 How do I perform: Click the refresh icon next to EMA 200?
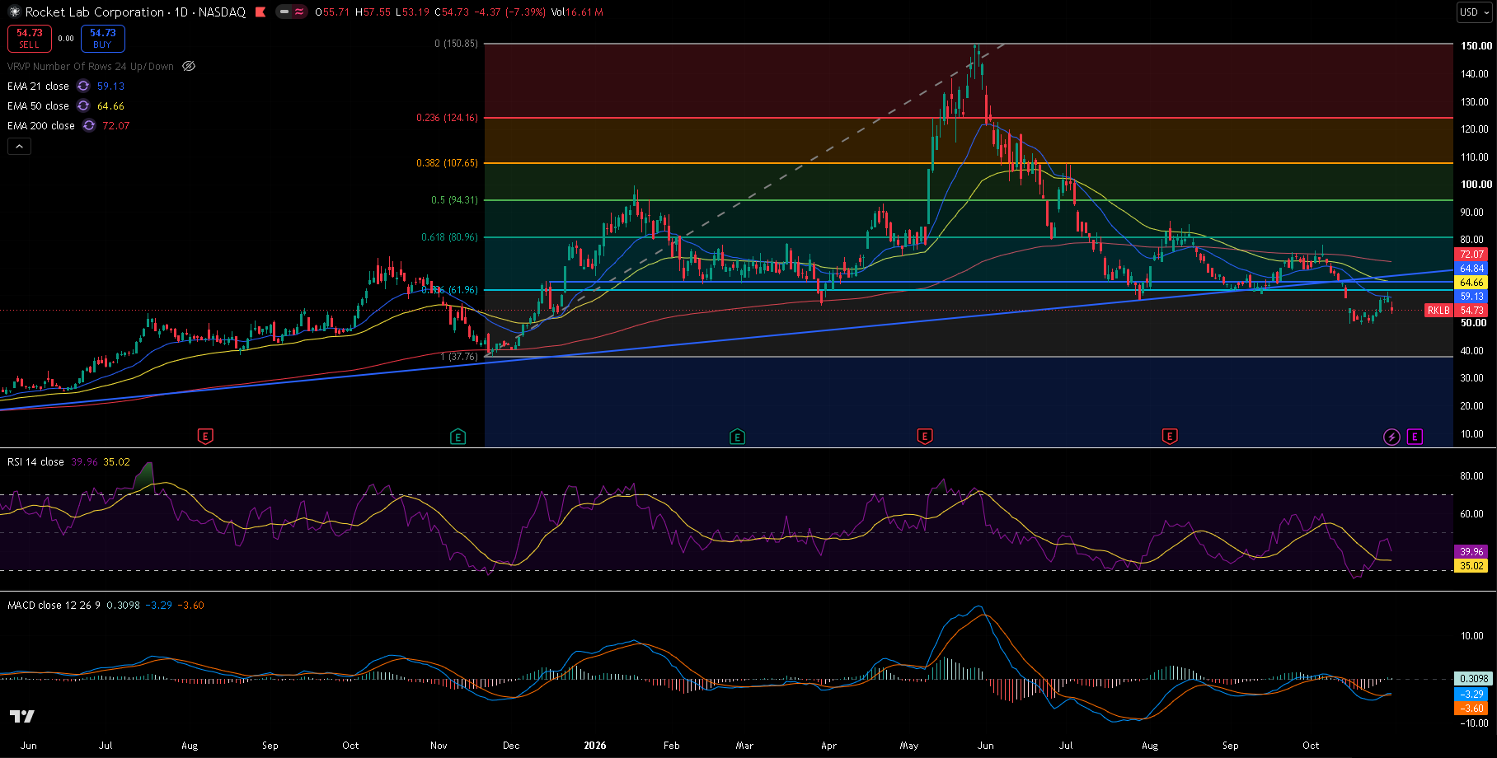[x=88, y=125]
